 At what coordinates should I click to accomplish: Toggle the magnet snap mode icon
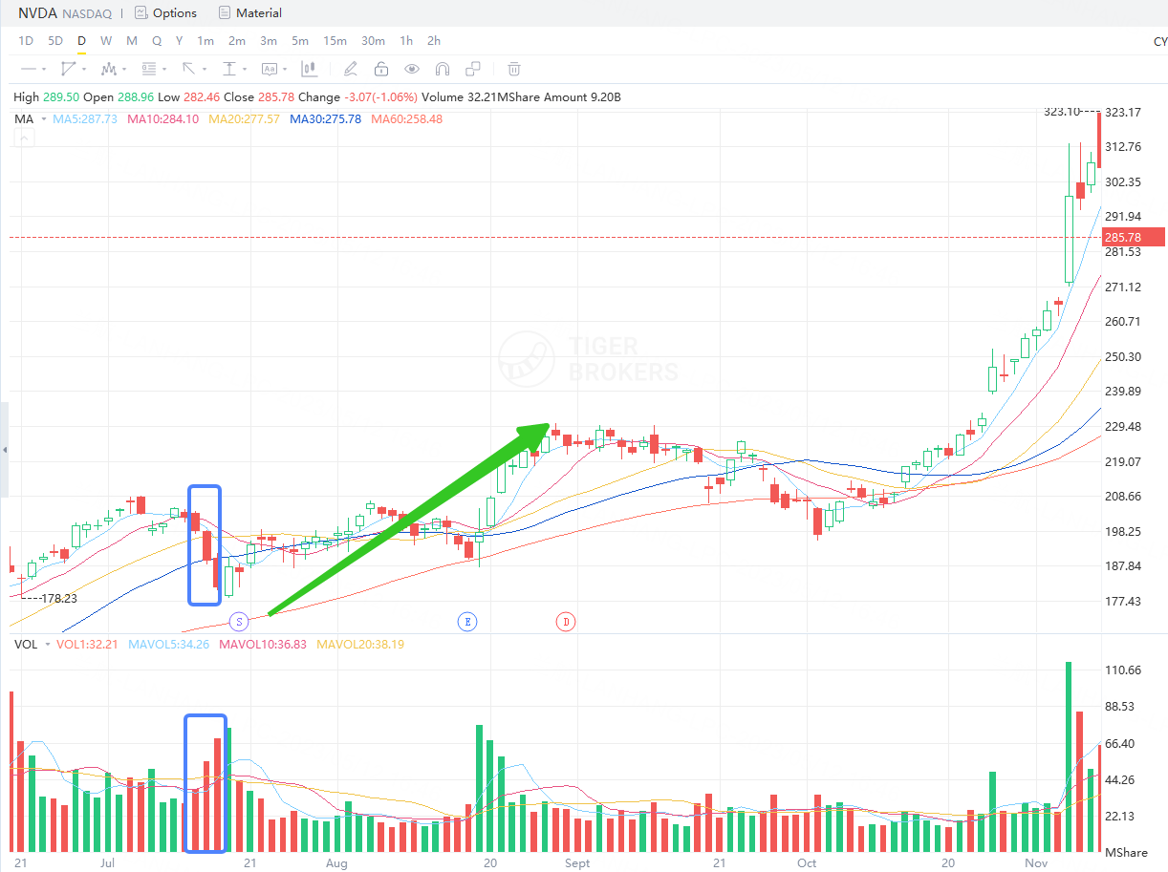pyautogui.click(x=443, y=69)
